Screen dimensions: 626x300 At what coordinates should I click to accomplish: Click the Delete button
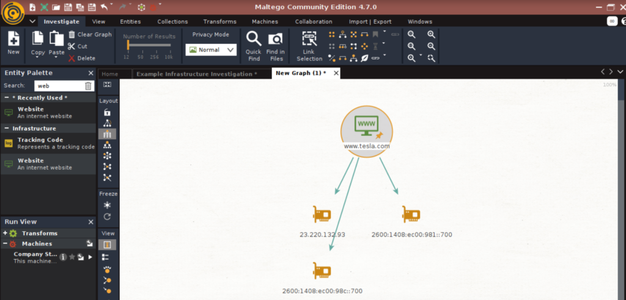click(x=82, y=58)
